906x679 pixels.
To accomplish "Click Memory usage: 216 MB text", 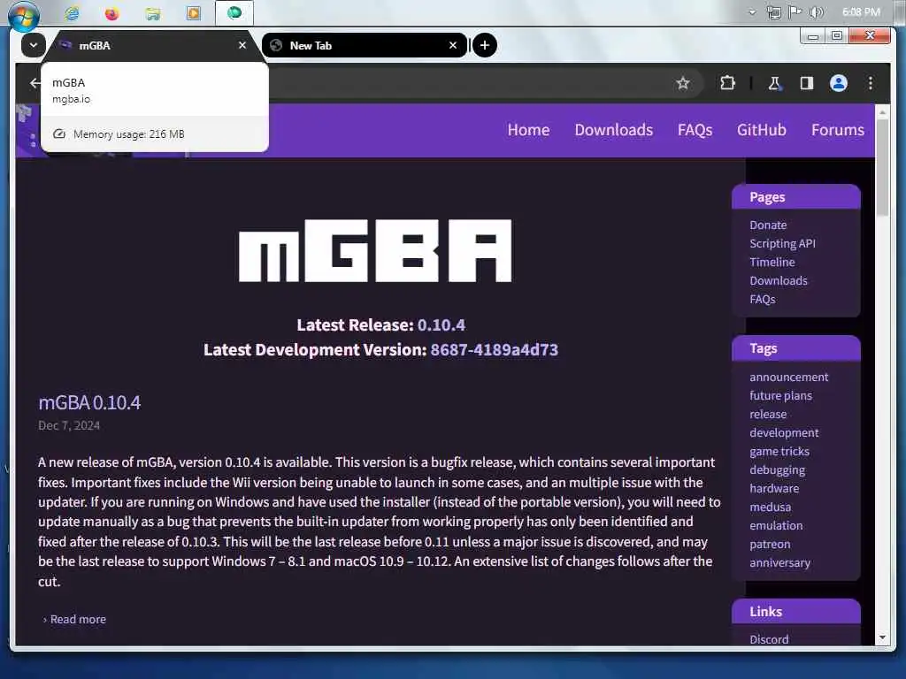I will pyautogui.click(x=129, y=134).
